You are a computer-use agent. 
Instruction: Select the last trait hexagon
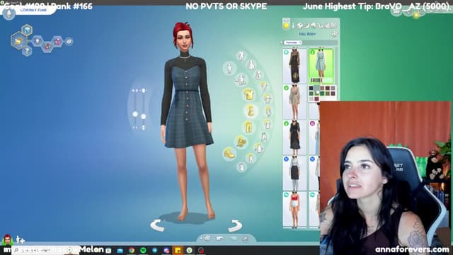[x=57, y=41]
